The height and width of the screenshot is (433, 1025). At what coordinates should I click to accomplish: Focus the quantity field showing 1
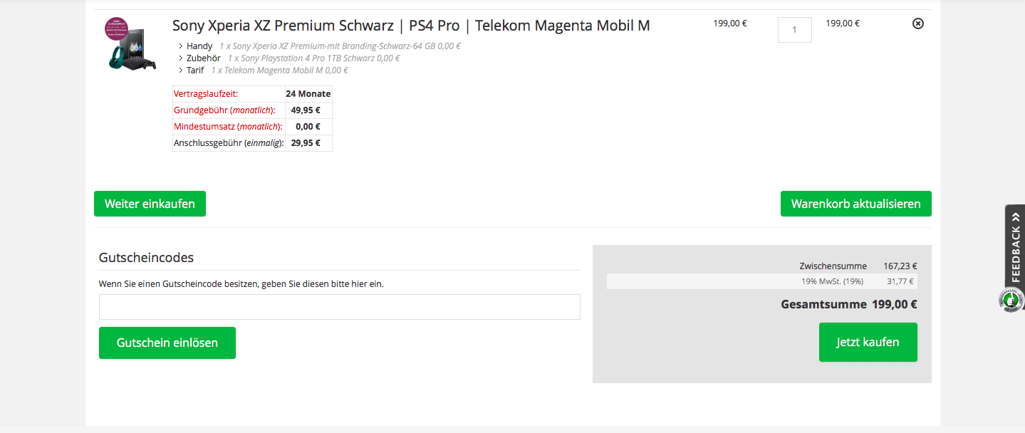tap(795, 30)
